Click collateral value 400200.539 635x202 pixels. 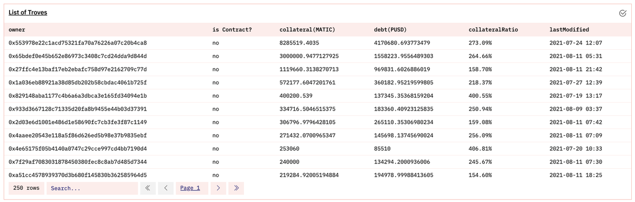point(296,96)
